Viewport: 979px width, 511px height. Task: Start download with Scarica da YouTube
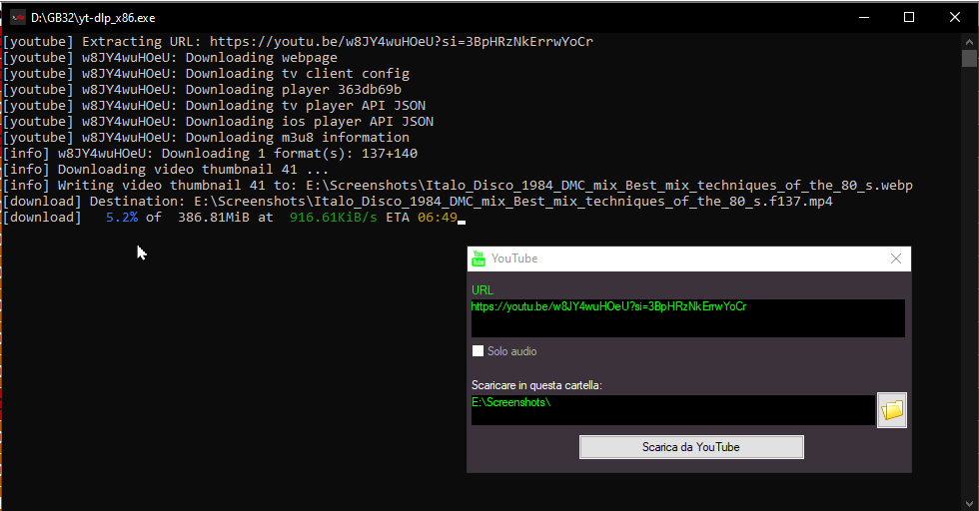pyautogui.click(x=691, y=447)
